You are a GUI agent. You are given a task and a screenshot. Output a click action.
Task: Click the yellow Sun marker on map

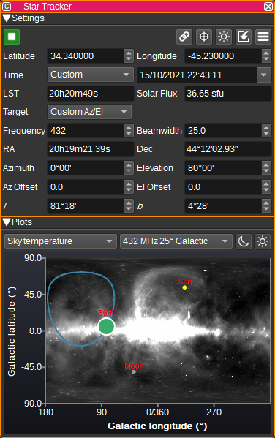tap(184, 287)
